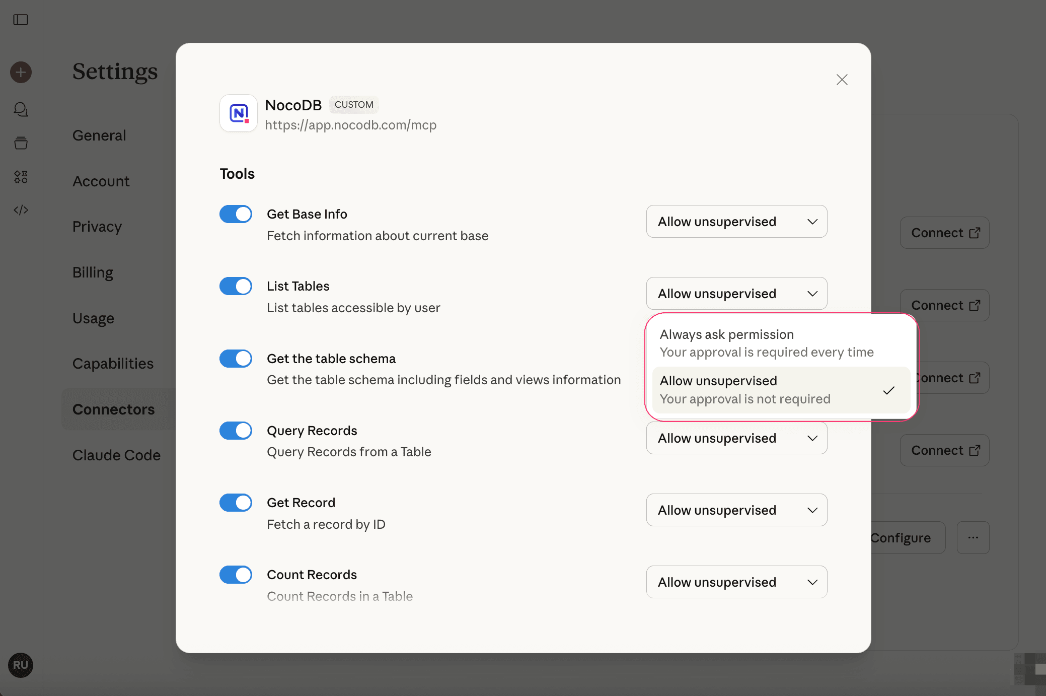Click the new chat plus icon
Viewport: 1046px width, 696px height.
tap(21, 72)
